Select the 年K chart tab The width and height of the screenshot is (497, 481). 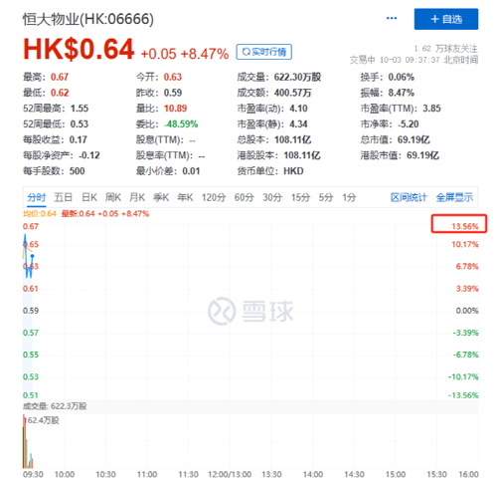(x=185, y=197)
